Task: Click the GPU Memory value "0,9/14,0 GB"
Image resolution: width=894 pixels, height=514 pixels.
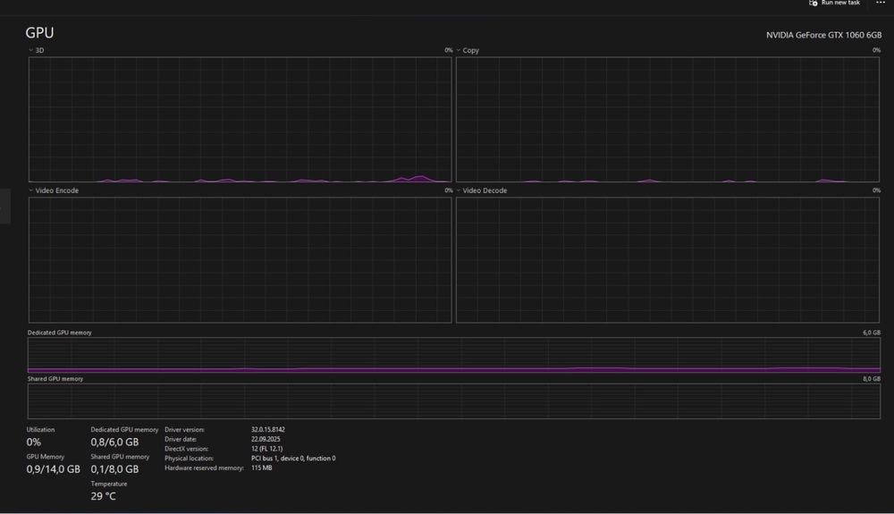Action: (x=53, y=469)
